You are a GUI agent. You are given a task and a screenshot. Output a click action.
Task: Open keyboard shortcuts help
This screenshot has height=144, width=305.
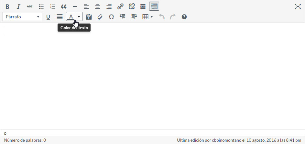coord(184,17)
